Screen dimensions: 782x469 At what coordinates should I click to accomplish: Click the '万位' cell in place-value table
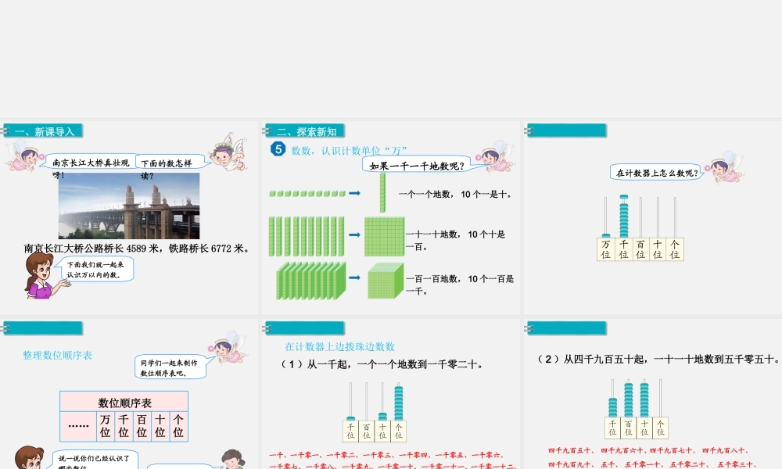click(105, 426)
